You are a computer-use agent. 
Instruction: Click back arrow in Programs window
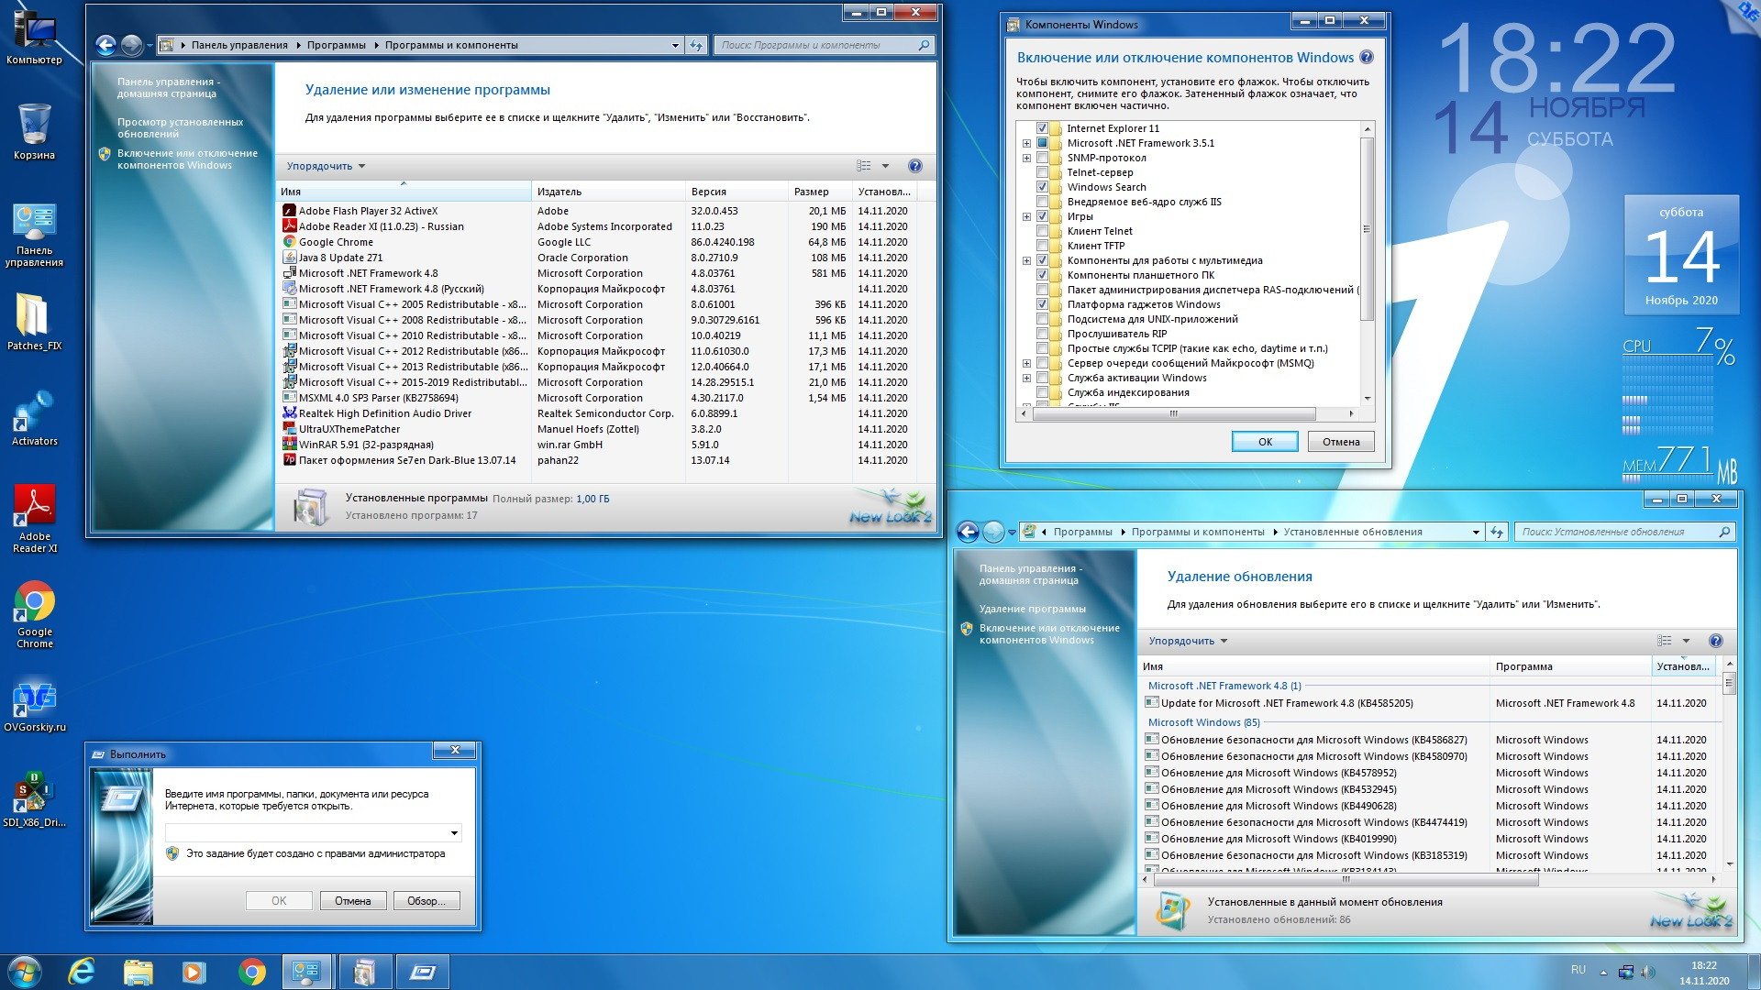click(x=105, y=44)
